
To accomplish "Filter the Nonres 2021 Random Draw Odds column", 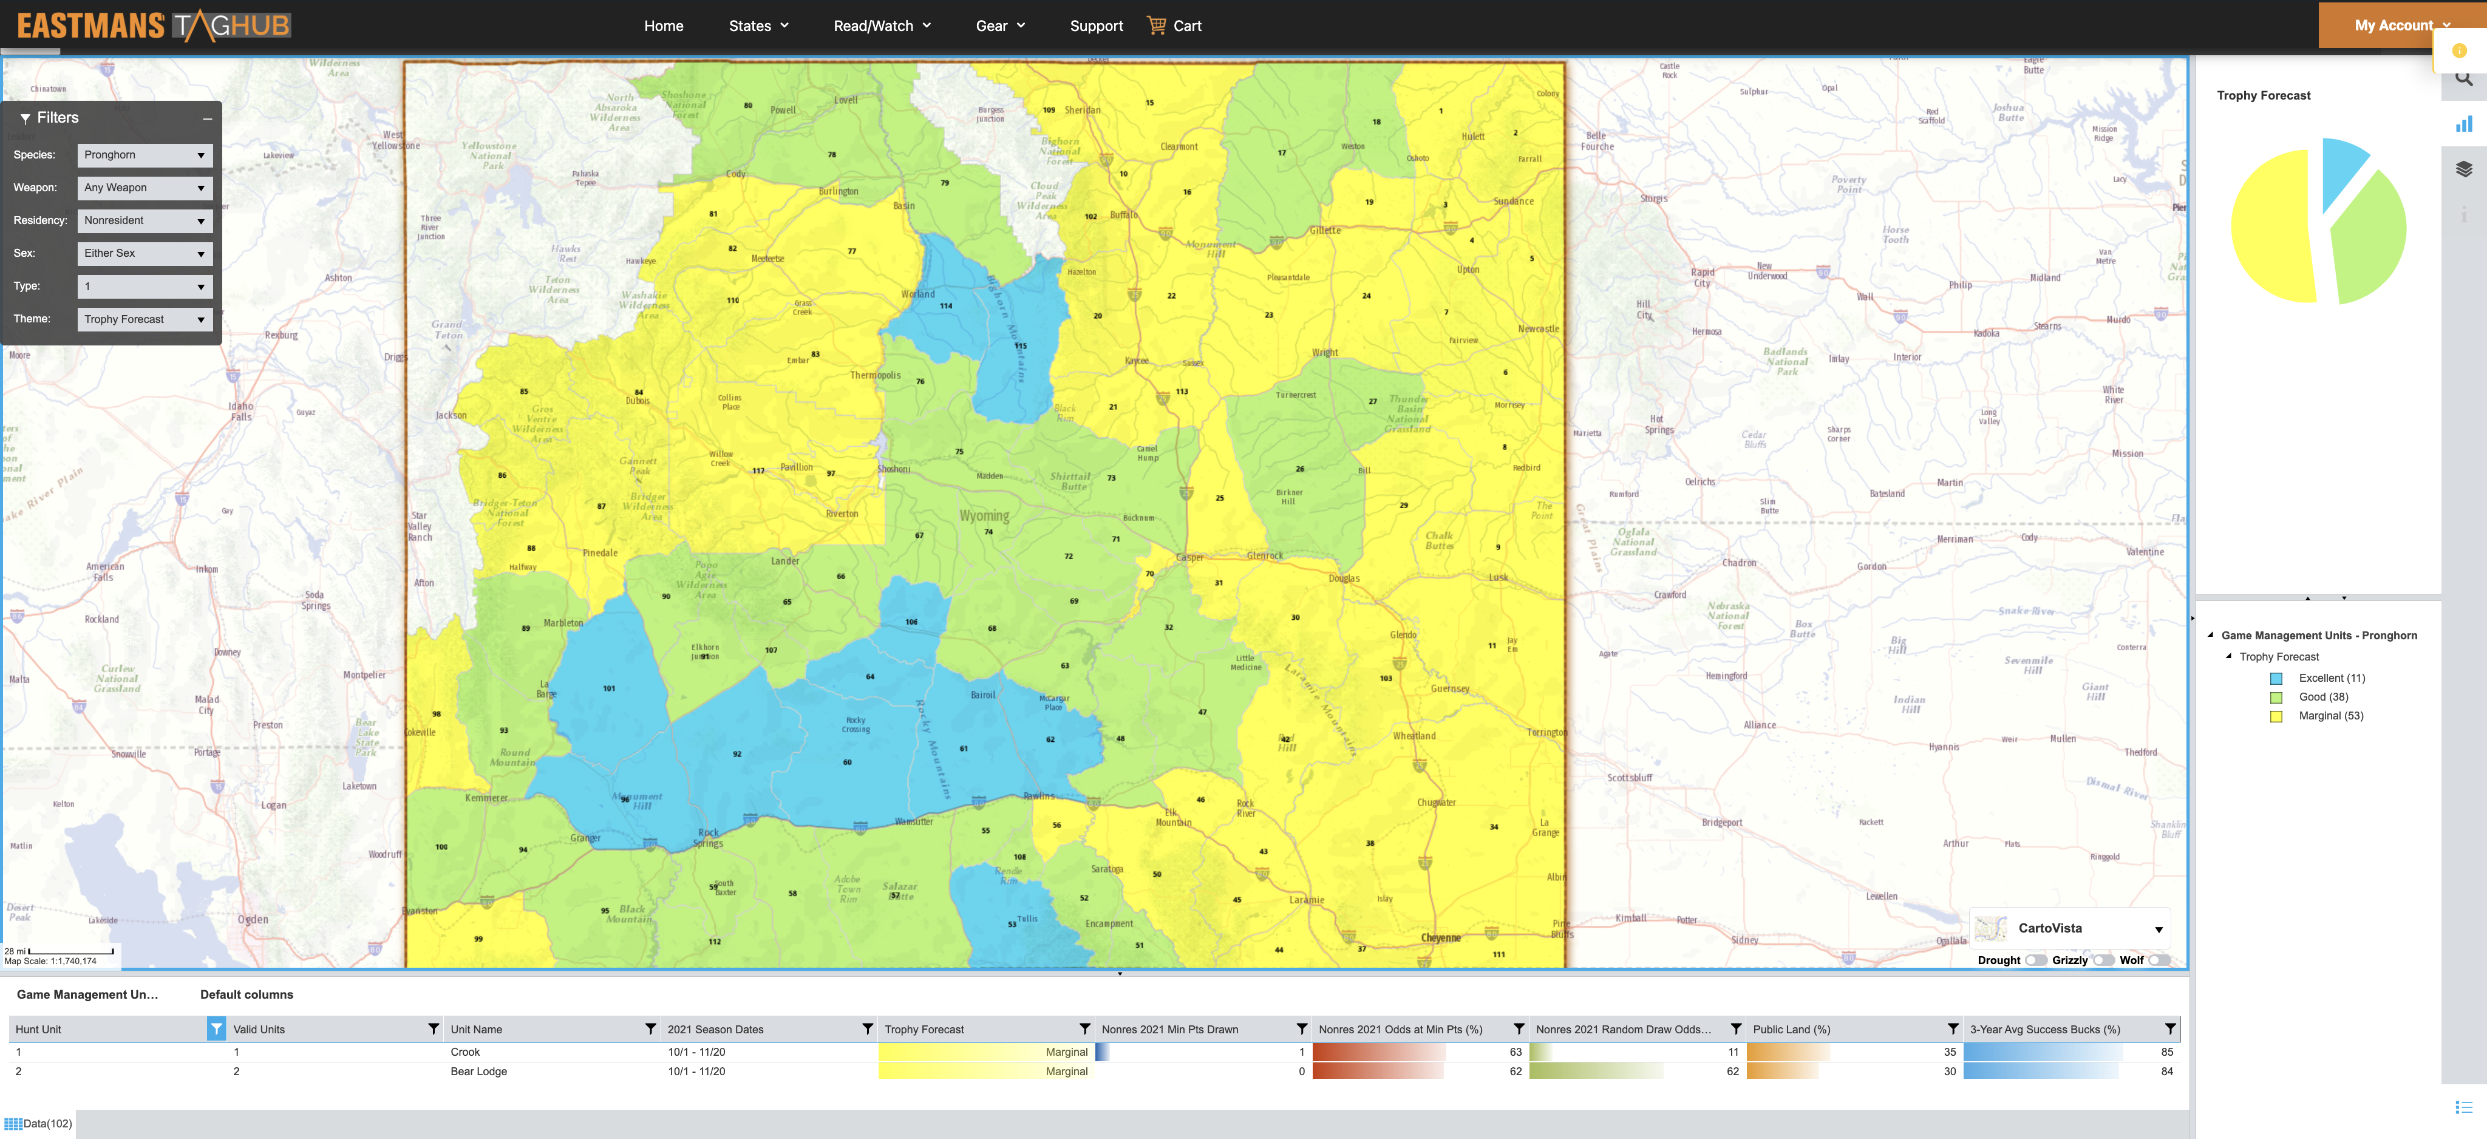I will [1737, 1029].
